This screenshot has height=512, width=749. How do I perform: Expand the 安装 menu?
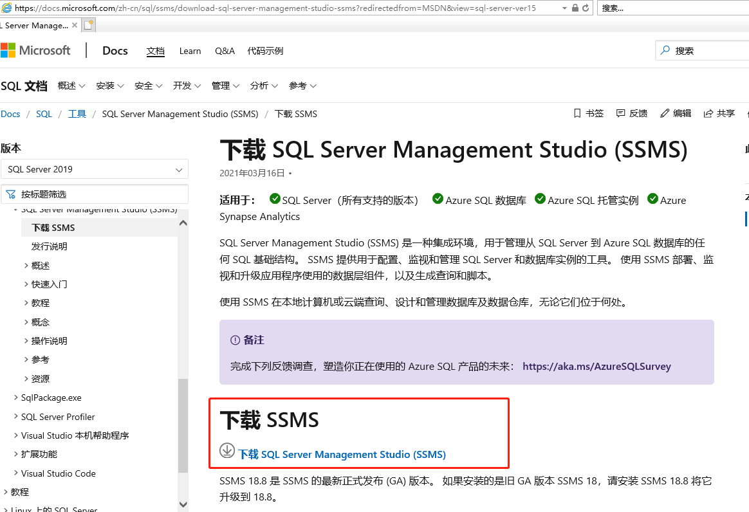pyautogui.click(x=110, y=86)
